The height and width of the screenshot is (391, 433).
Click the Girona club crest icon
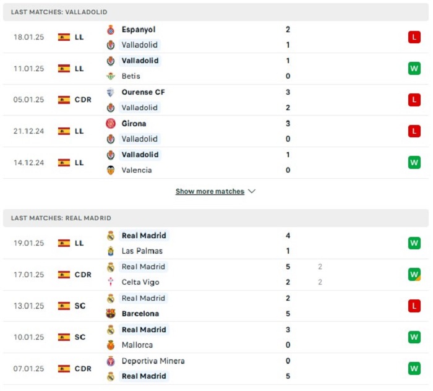(x=111, y=124)
